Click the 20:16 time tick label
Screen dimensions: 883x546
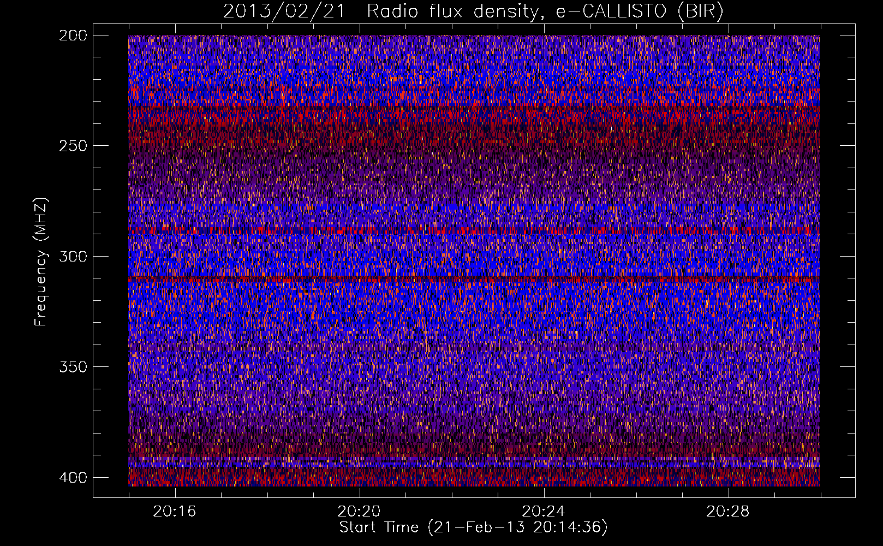pyautogui.click(x=175, y=512)
